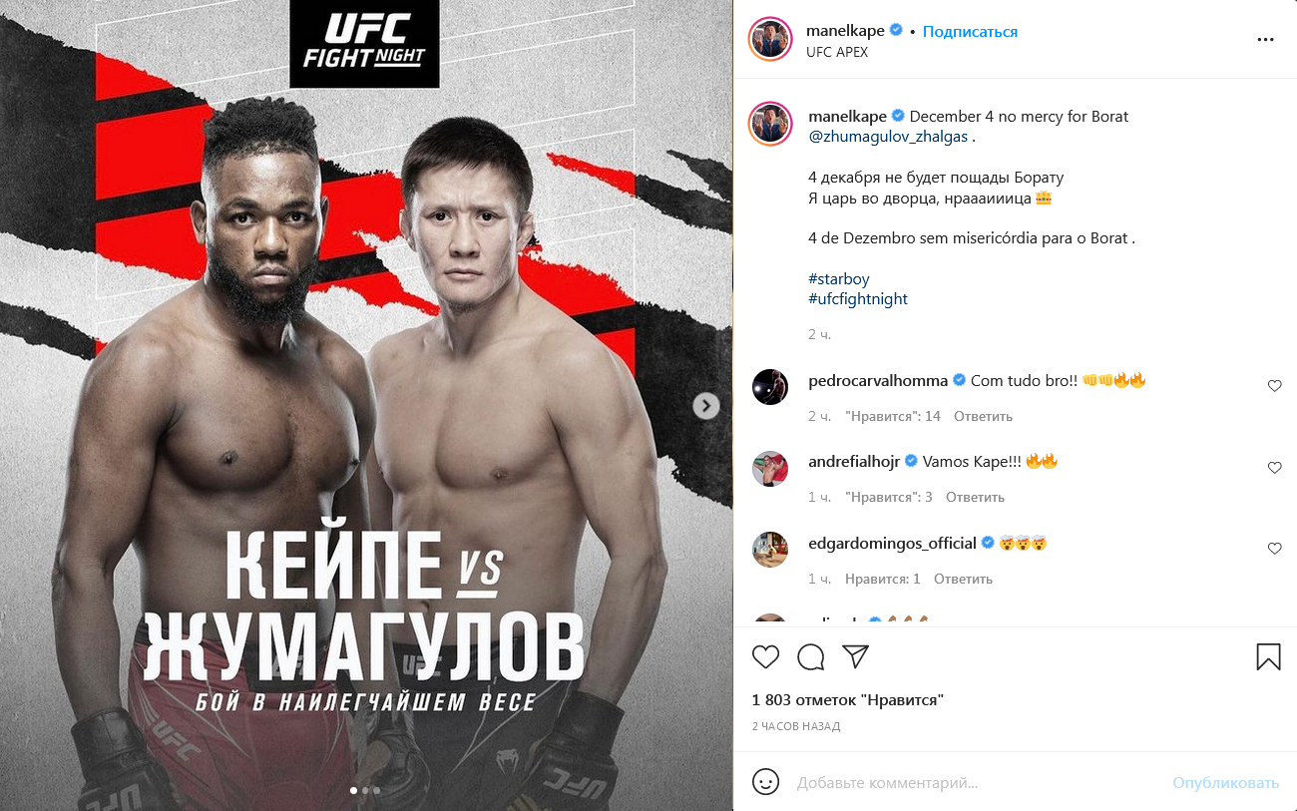Open the emoji picker smiley icon
This screenshot has height=811, width=1297.
coord(765,782)
